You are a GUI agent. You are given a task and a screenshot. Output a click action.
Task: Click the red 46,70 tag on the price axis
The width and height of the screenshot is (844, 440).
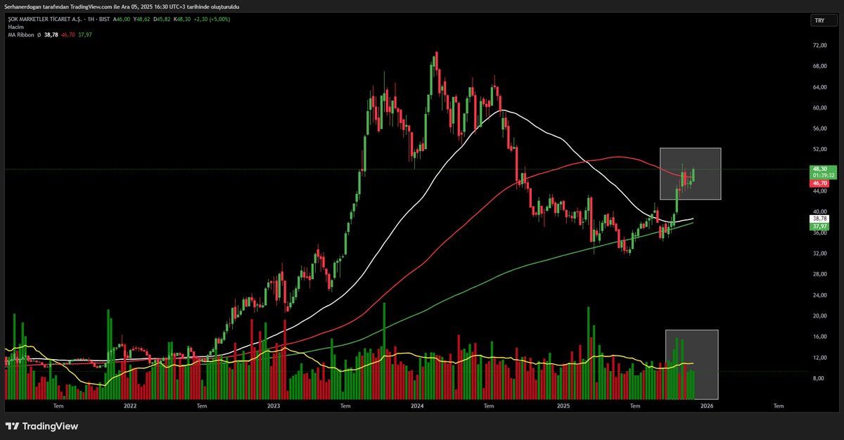click(x=819, y=182)
